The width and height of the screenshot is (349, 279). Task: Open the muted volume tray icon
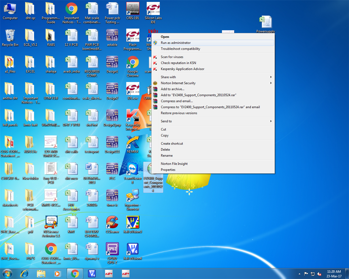[319, 274]
